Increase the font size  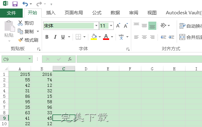pyautogui.click(x=118, y=26)
